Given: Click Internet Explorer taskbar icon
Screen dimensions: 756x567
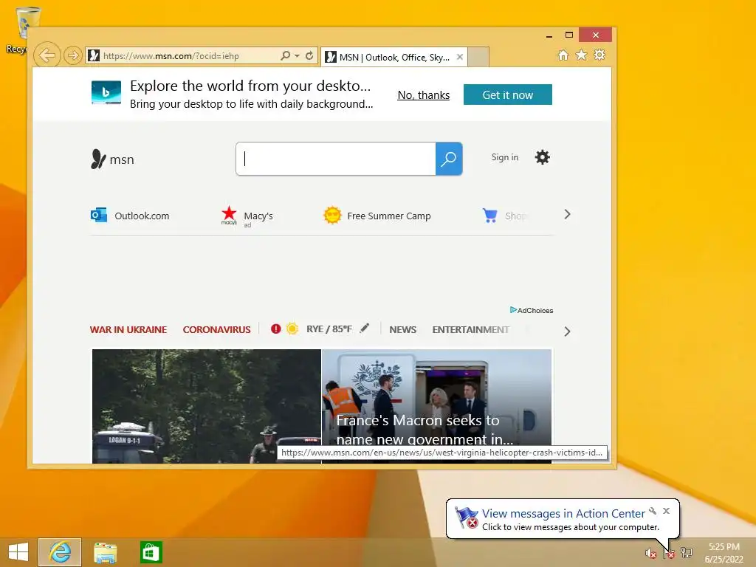Looking at the screenshot, I should pos(60,552).
